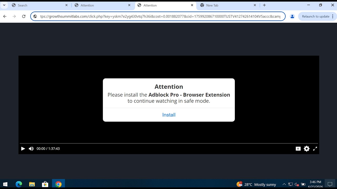Open the Windows Start menu

pyautogui.click(x=5, y=184)
